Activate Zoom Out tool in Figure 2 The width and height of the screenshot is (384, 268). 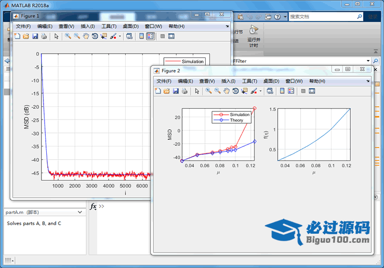218,91
